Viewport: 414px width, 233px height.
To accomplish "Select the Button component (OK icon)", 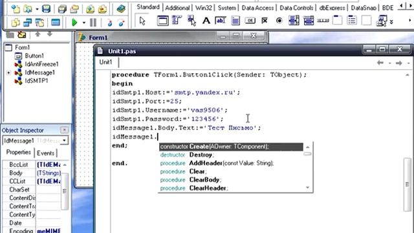I will (250, 20).
